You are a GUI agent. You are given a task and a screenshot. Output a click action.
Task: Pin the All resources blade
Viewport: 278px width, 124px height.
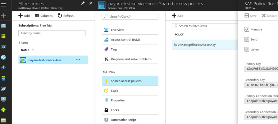pyautogui.click(x=83, y=3)
